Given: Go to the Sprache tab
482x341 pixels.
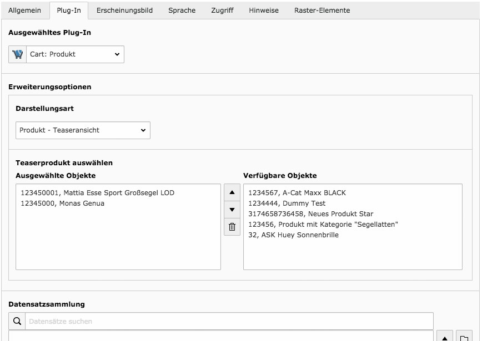Looking at the screenshot, I should (182, 11).
